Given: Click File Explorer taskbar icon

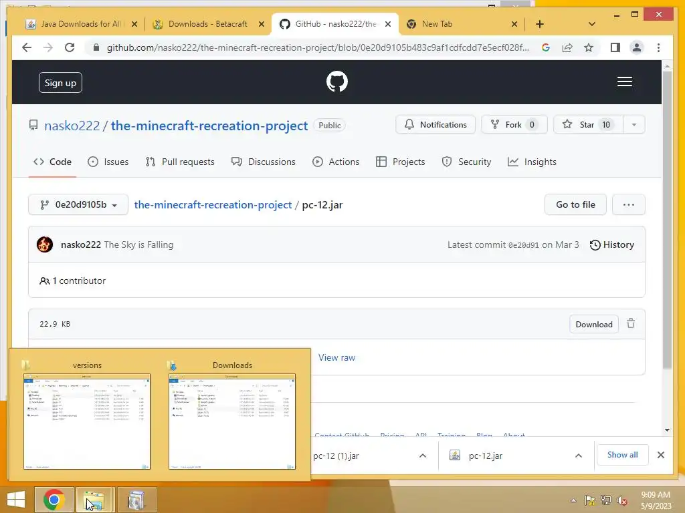Looking at the screenshot, I should pyautogui.click(x=94, y=500).
